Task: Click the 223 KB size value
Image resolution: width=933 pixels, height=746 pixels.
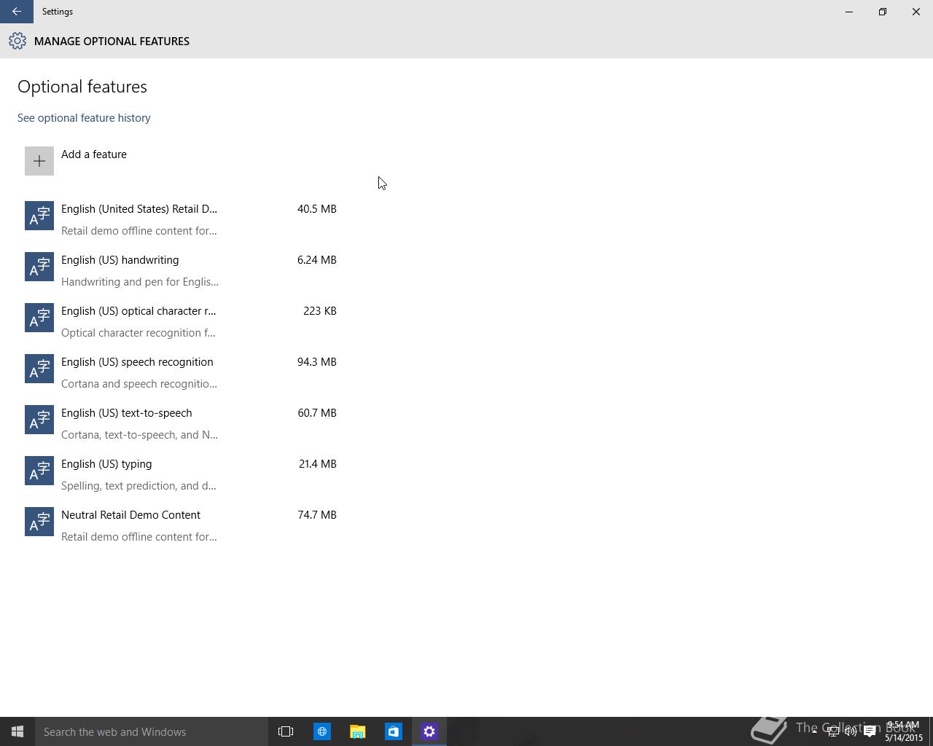Action: (320, 311)
